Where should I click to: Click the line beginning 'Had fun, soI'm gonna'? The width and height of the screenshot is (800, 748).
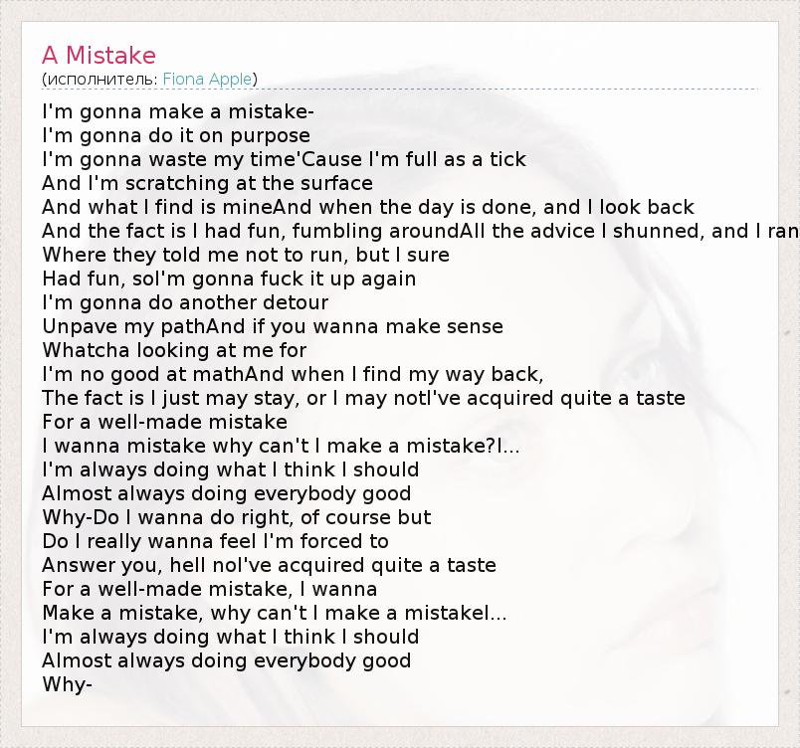pos(229,279)
